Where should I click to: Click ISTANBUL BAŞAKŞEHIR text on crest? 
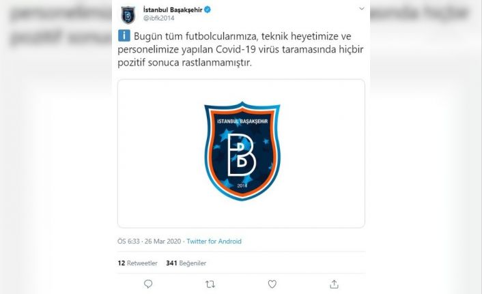242,121
